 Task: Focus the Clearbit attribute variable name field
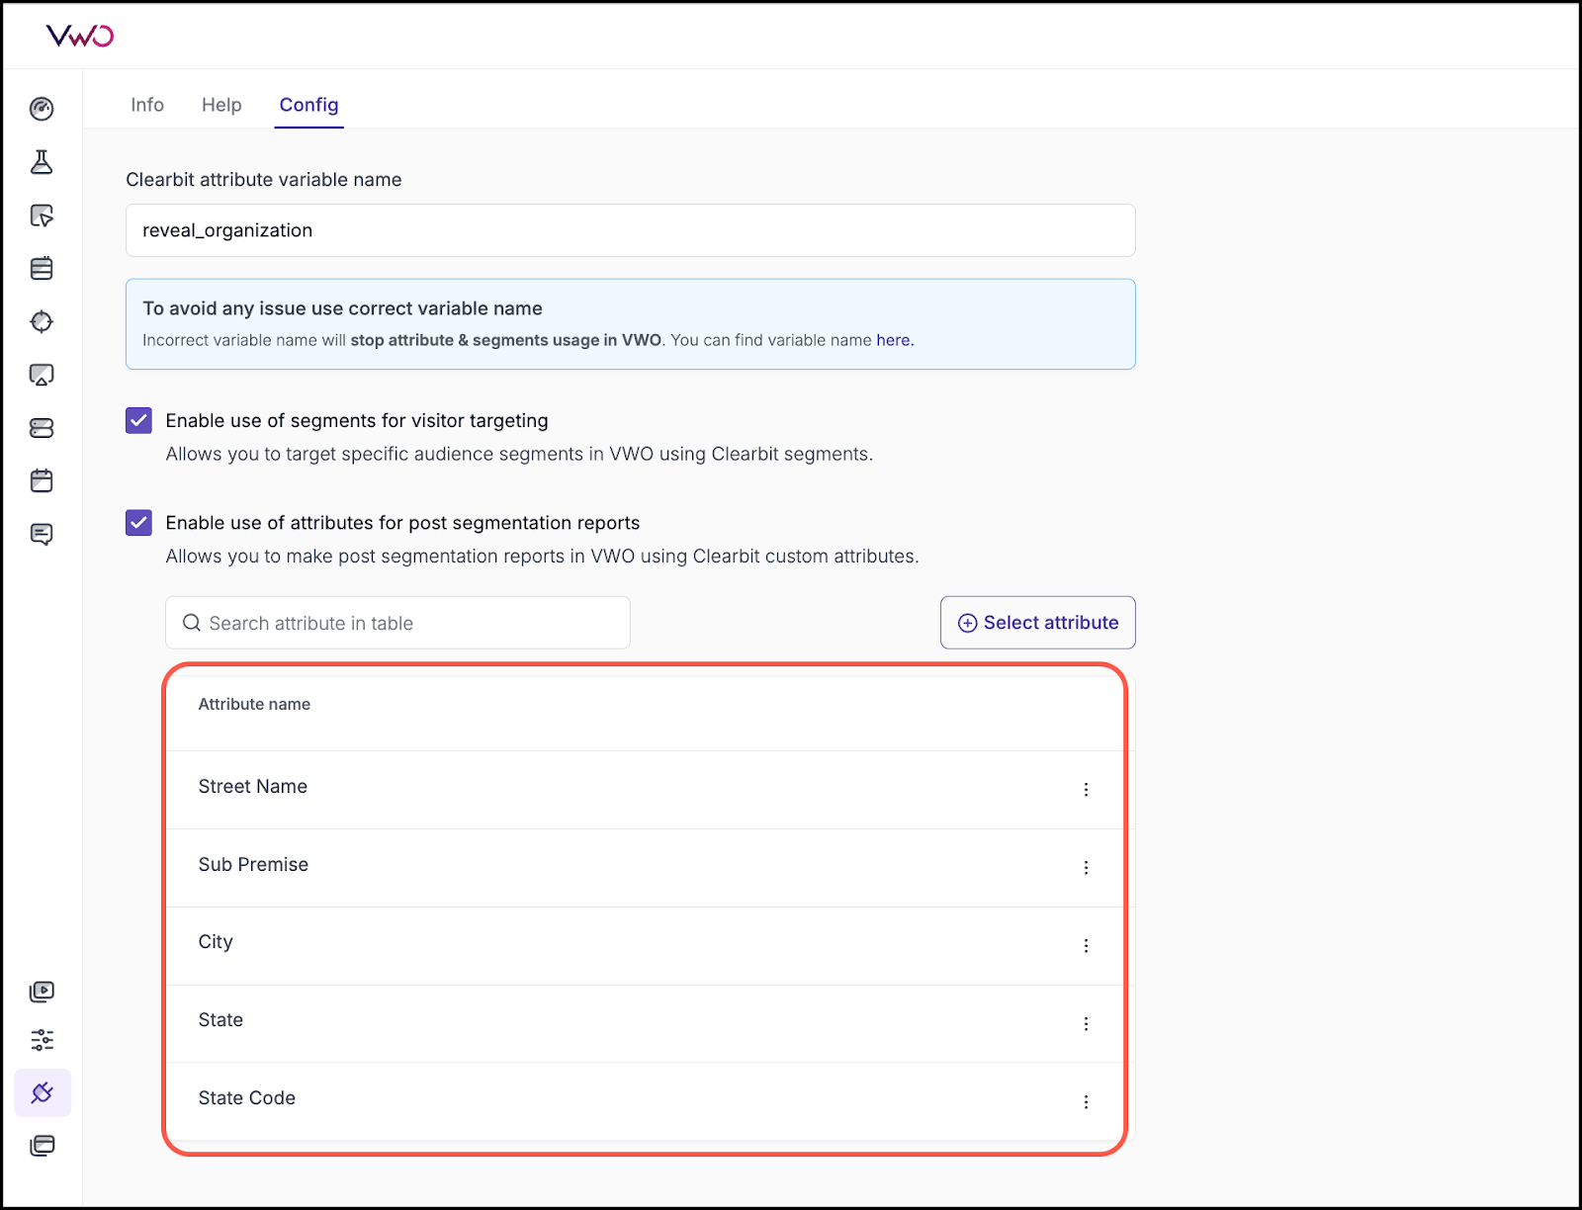click(x=630, y=230)
